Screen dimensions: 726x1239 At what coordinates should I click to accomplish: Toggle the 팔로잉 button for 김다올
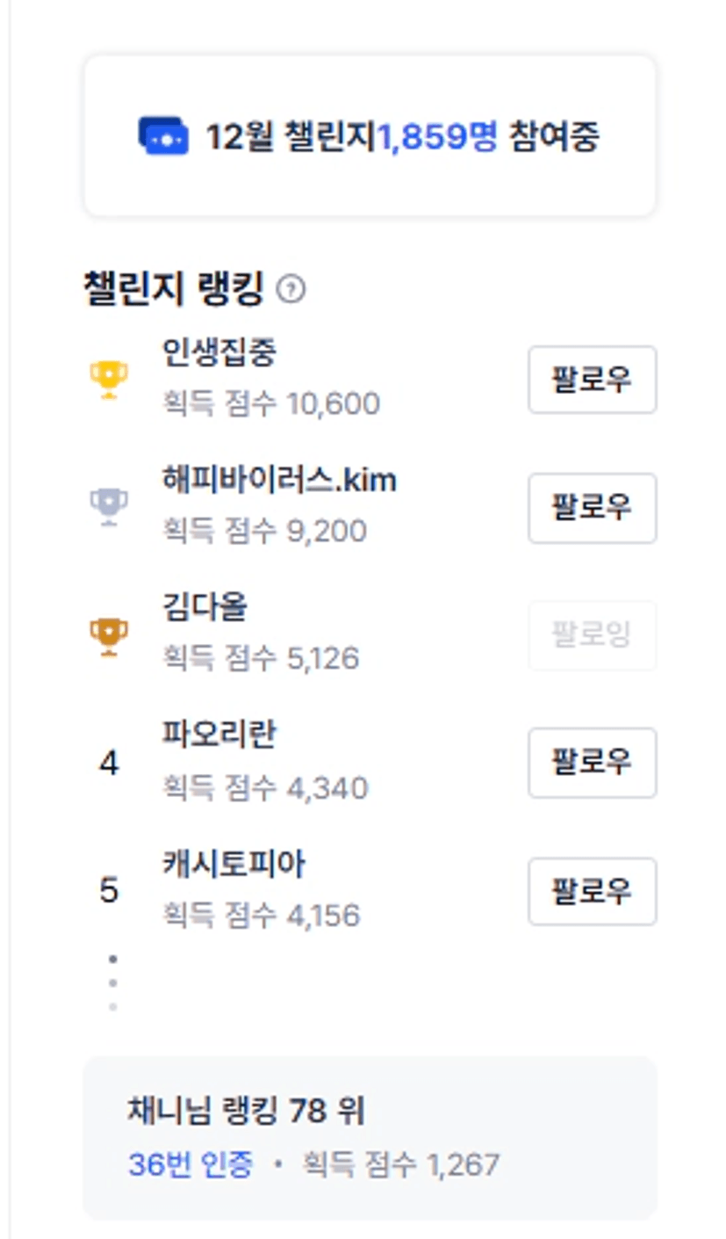(x=592, y=634)
